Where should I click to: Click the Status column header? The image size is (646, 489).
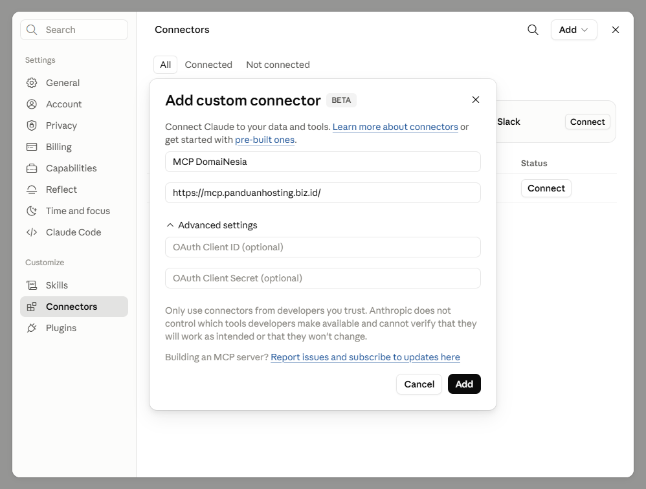pos(534,164)
